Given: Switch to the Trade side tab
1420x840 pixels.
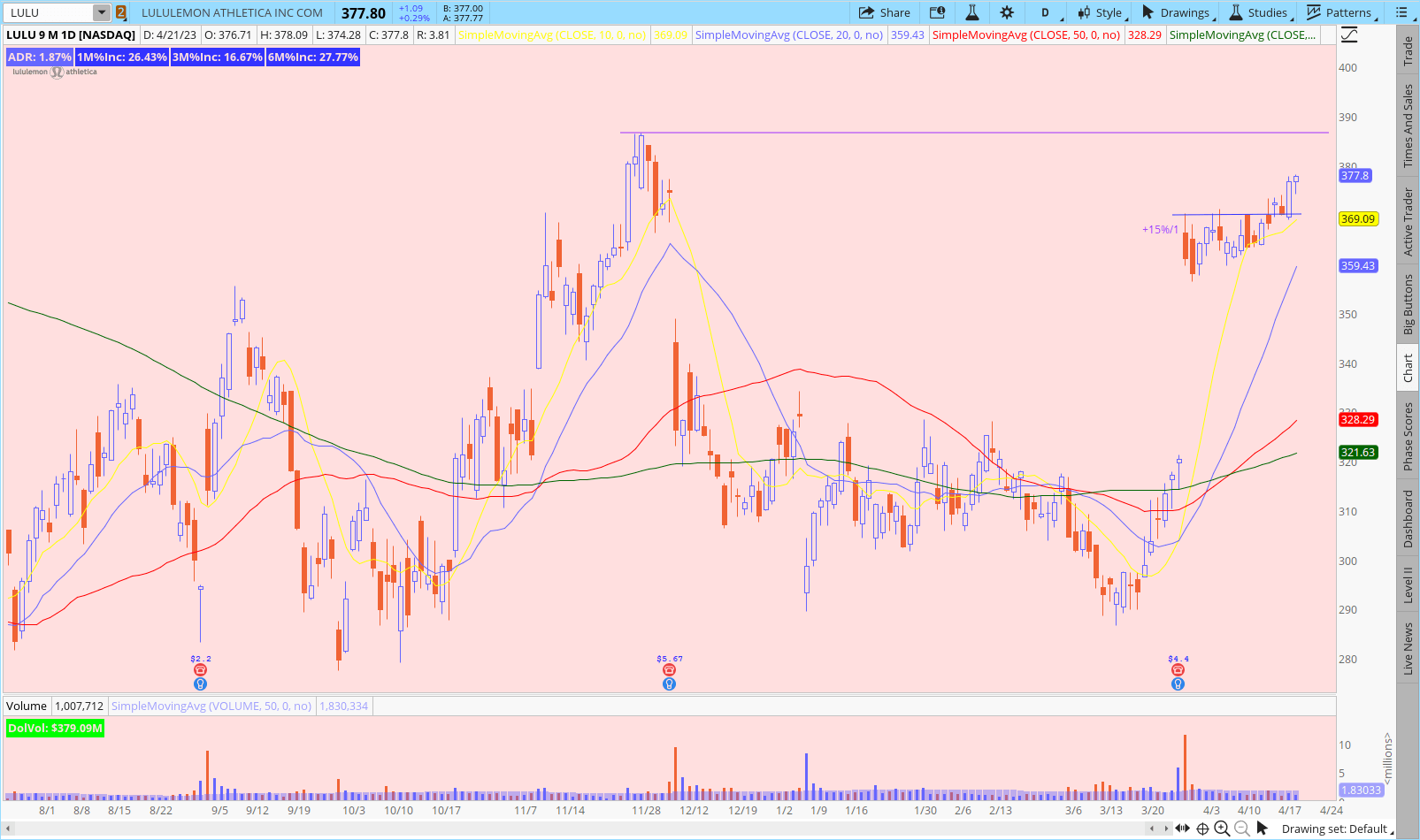Looking at the screenshot, I should (1408, 52).
